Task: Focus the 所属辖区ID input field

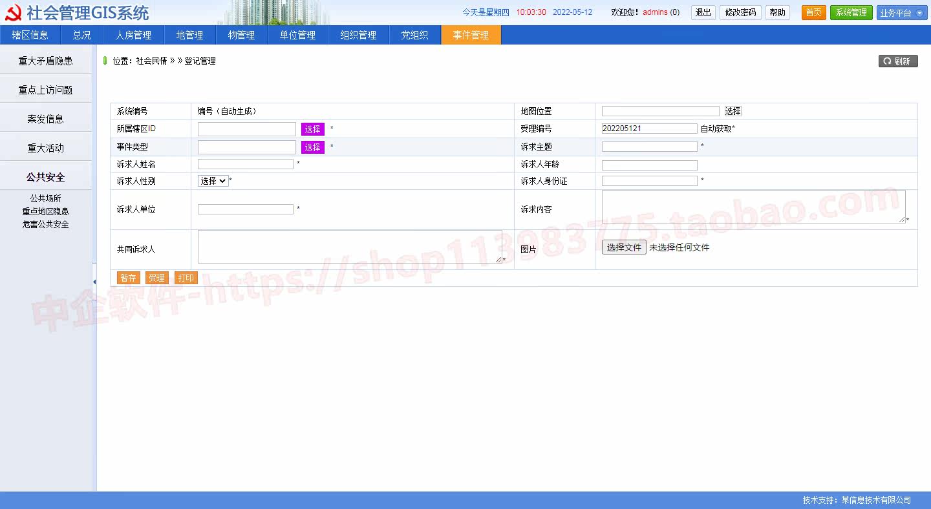Action: click(247, 129)
